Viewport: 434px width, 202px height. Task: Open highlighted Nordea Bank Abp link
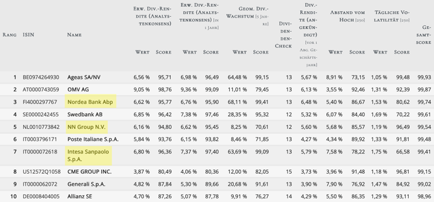[x=89, y=102]
